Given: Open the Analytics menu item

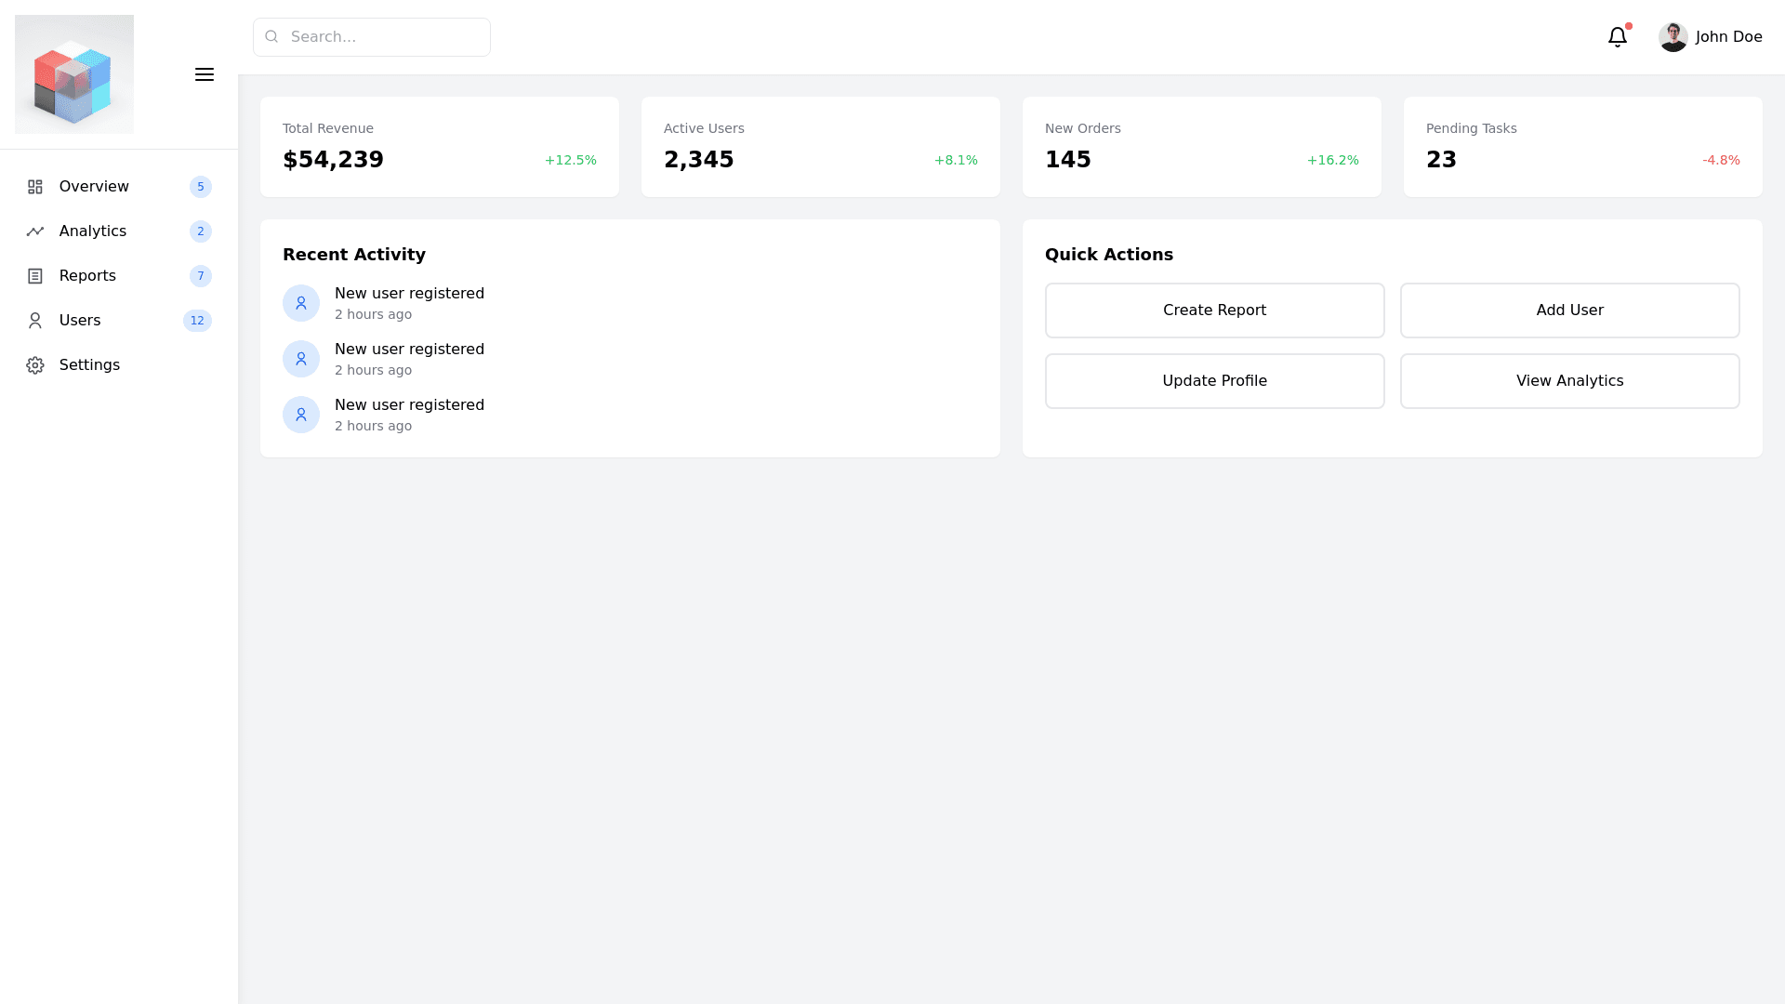Looking at the screenshot, I should [93, 231].
